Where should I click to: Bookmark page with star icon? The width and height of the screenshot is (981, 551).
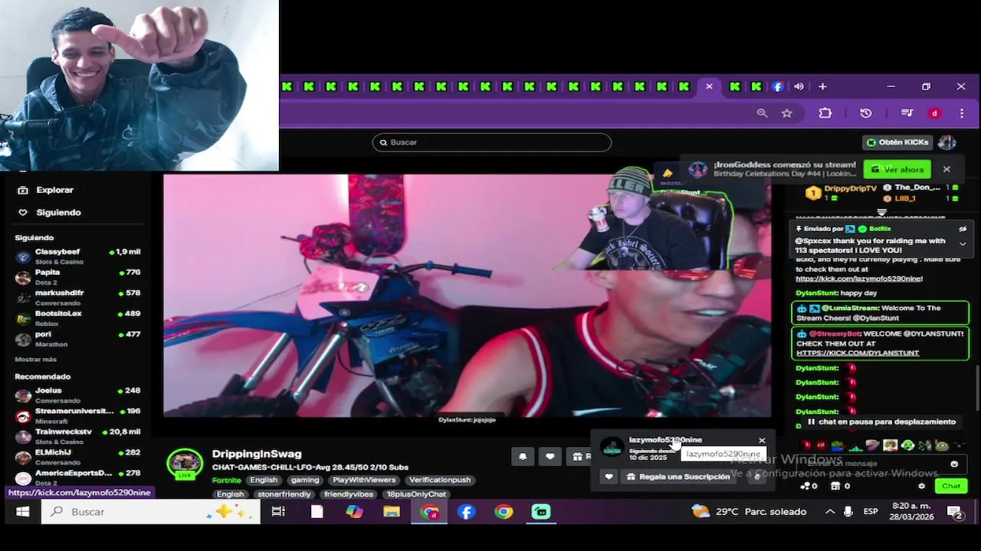tap(786, 113)
